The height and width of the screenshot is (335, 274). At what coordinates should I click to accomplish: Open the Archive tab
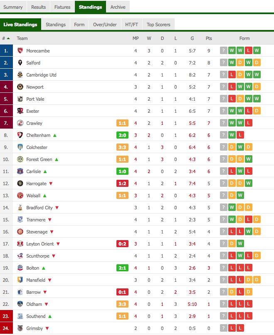pos(118,7)
